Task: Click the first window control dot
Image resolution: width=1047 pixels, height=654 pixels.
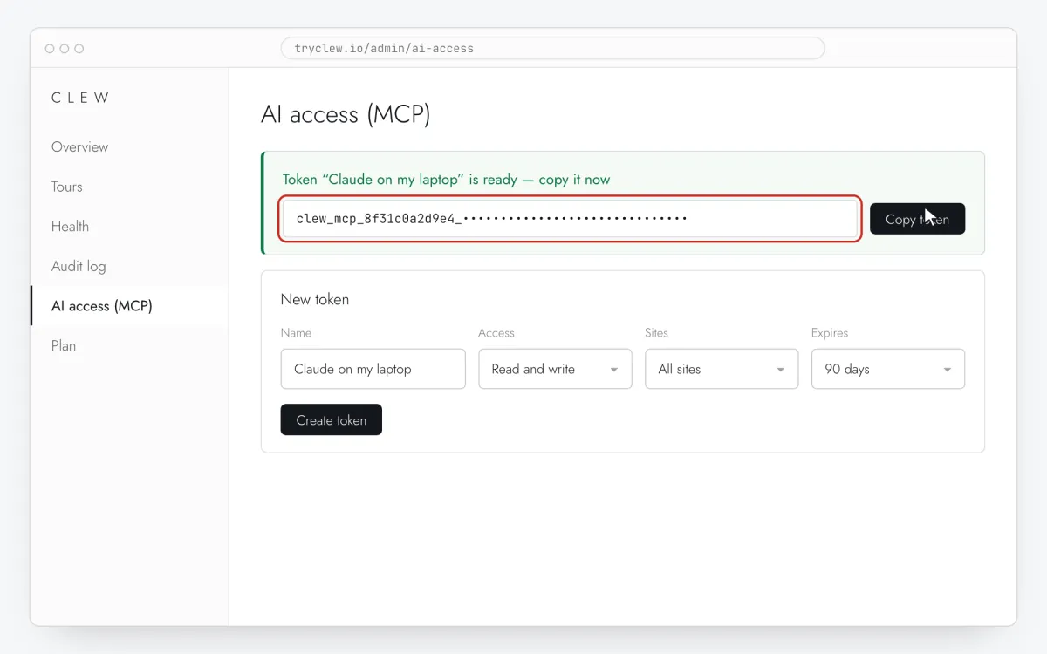Action: point(50,49)
